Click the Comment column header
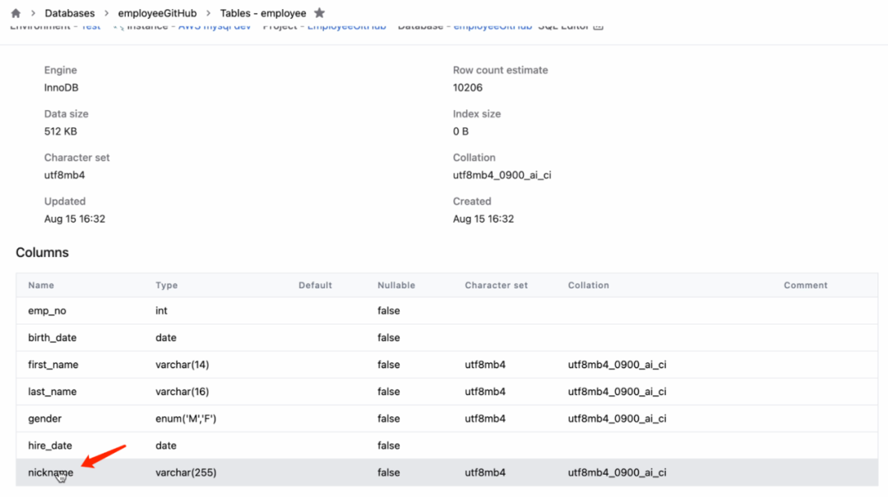The width and height of the screenshot is (888, 497). click(805, 285)
